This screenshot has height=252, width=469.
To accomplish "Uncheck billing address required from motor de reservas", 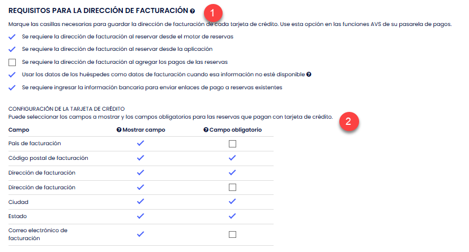I will (12, 36).
